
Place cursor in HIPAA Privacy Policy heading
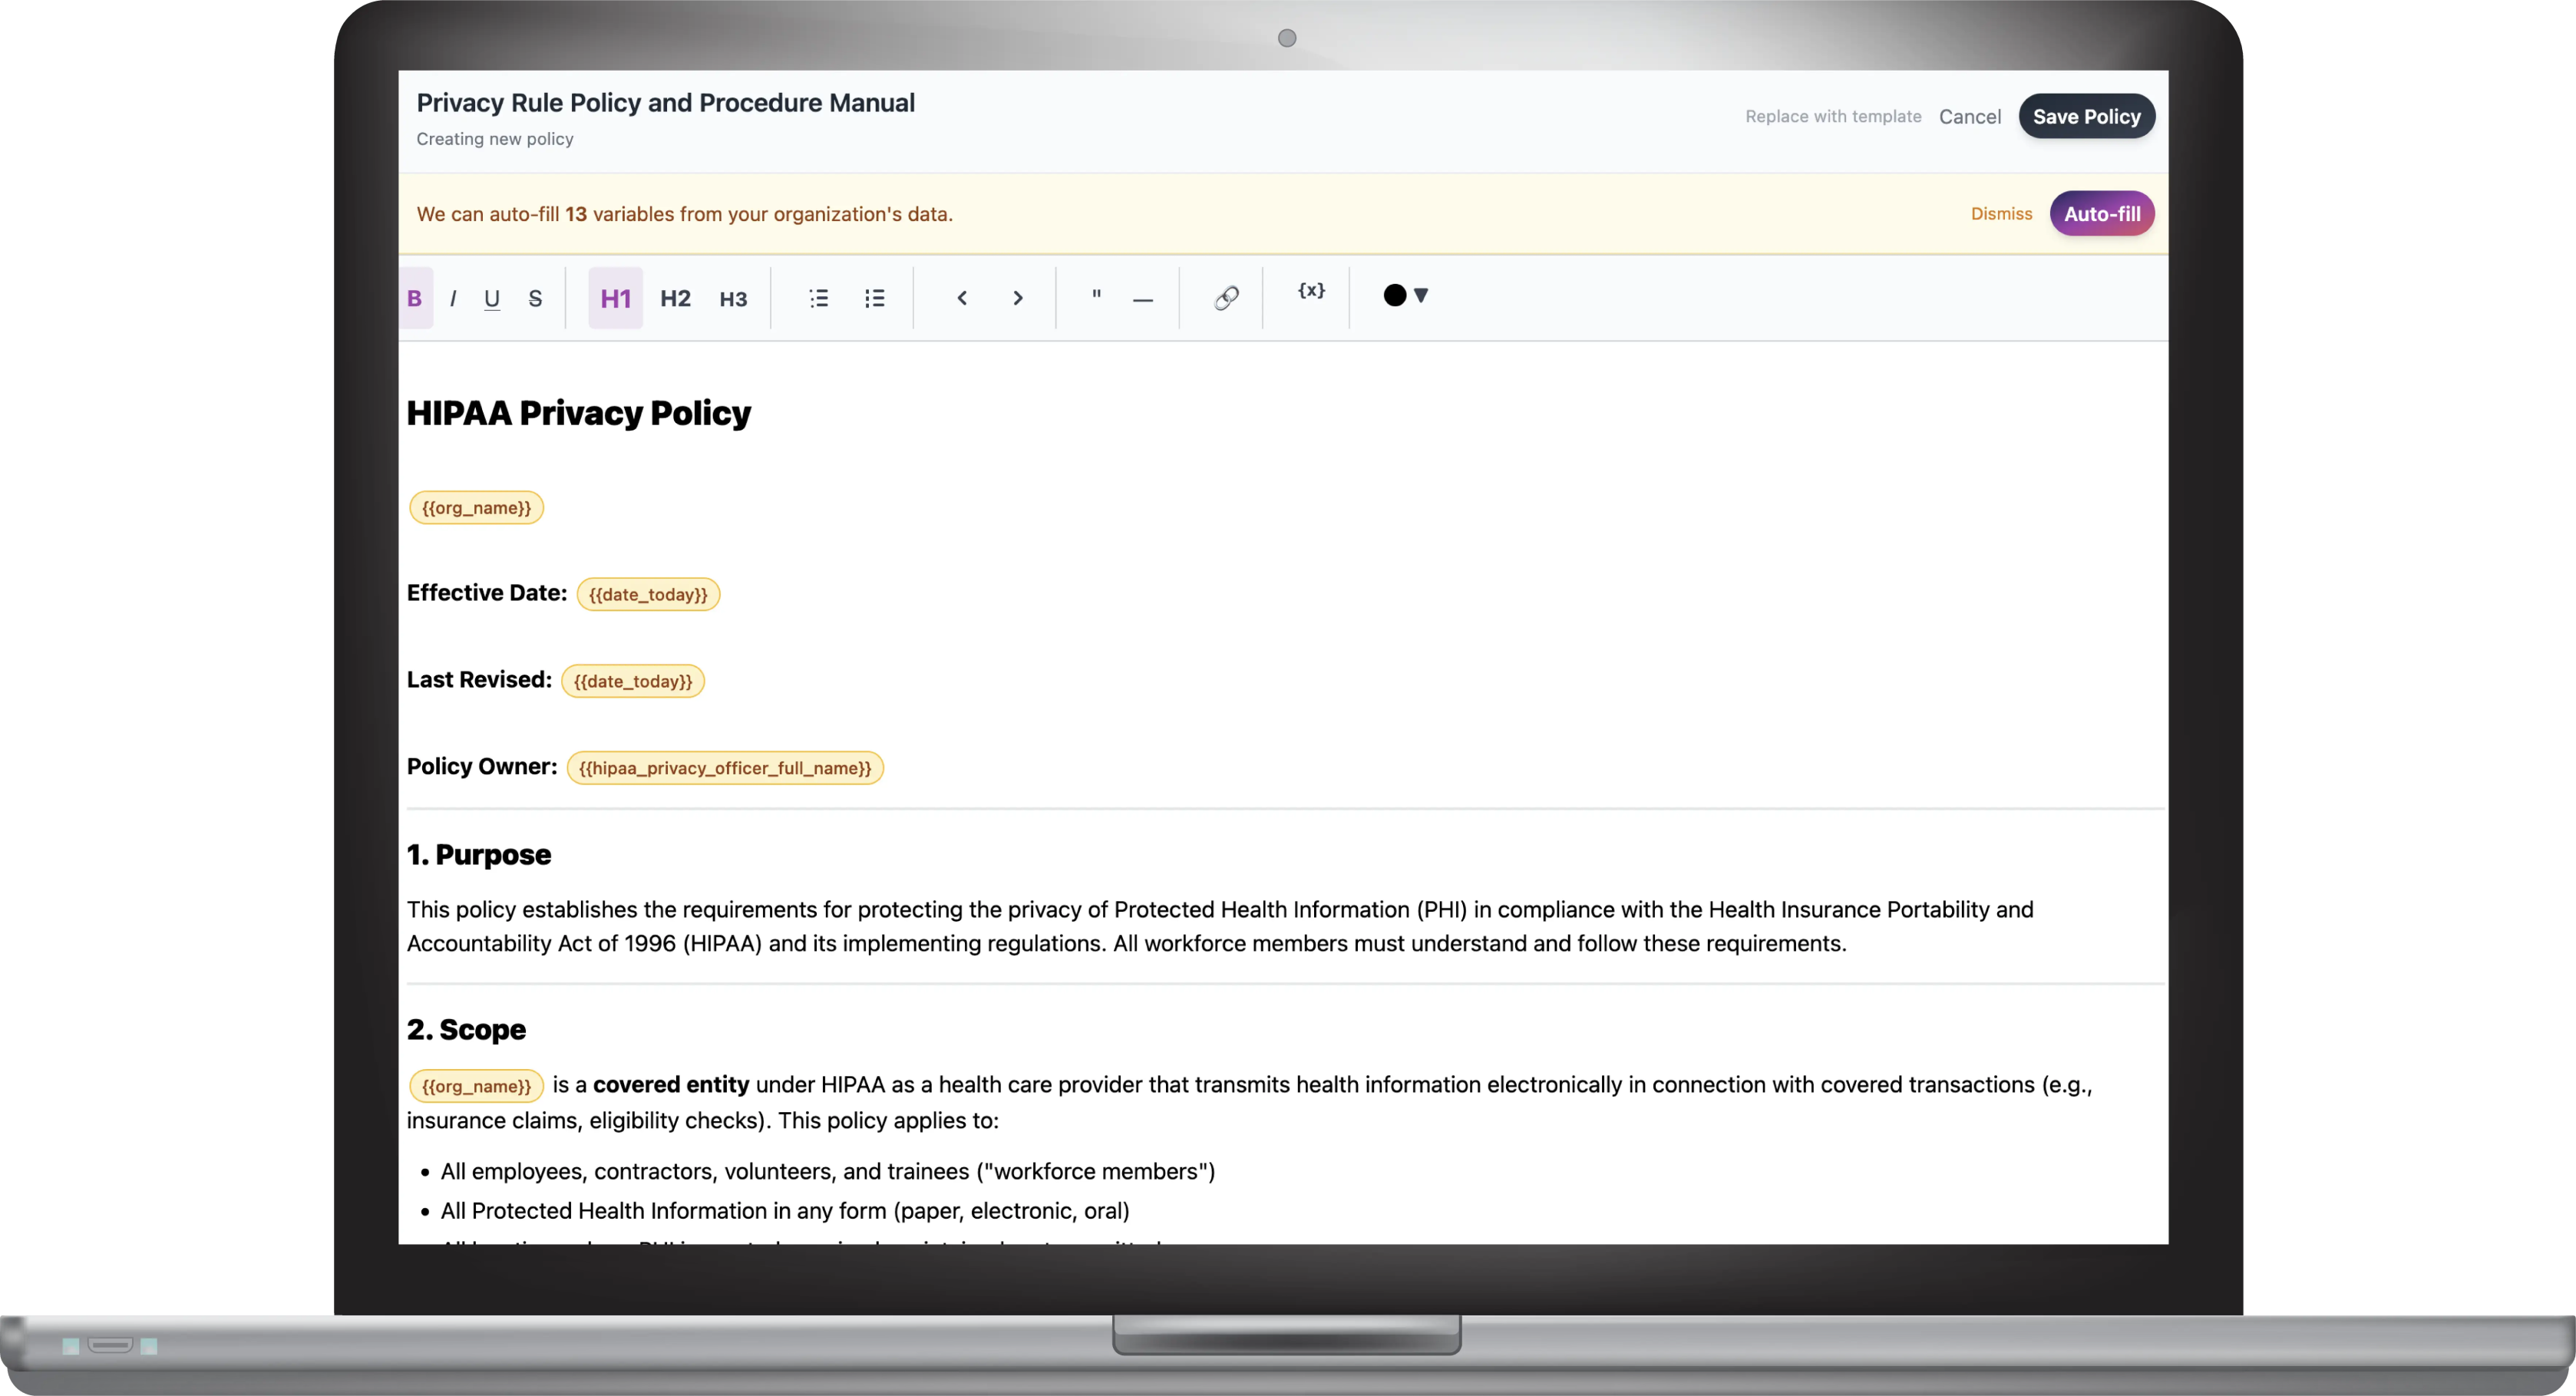(578, 413)
